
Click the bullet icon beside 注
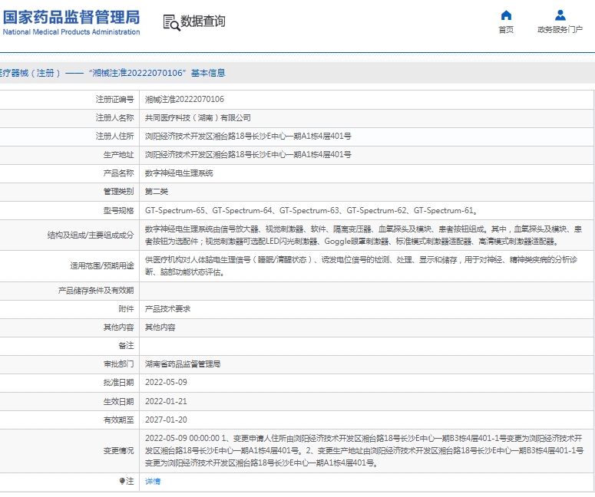pos(122,481)
